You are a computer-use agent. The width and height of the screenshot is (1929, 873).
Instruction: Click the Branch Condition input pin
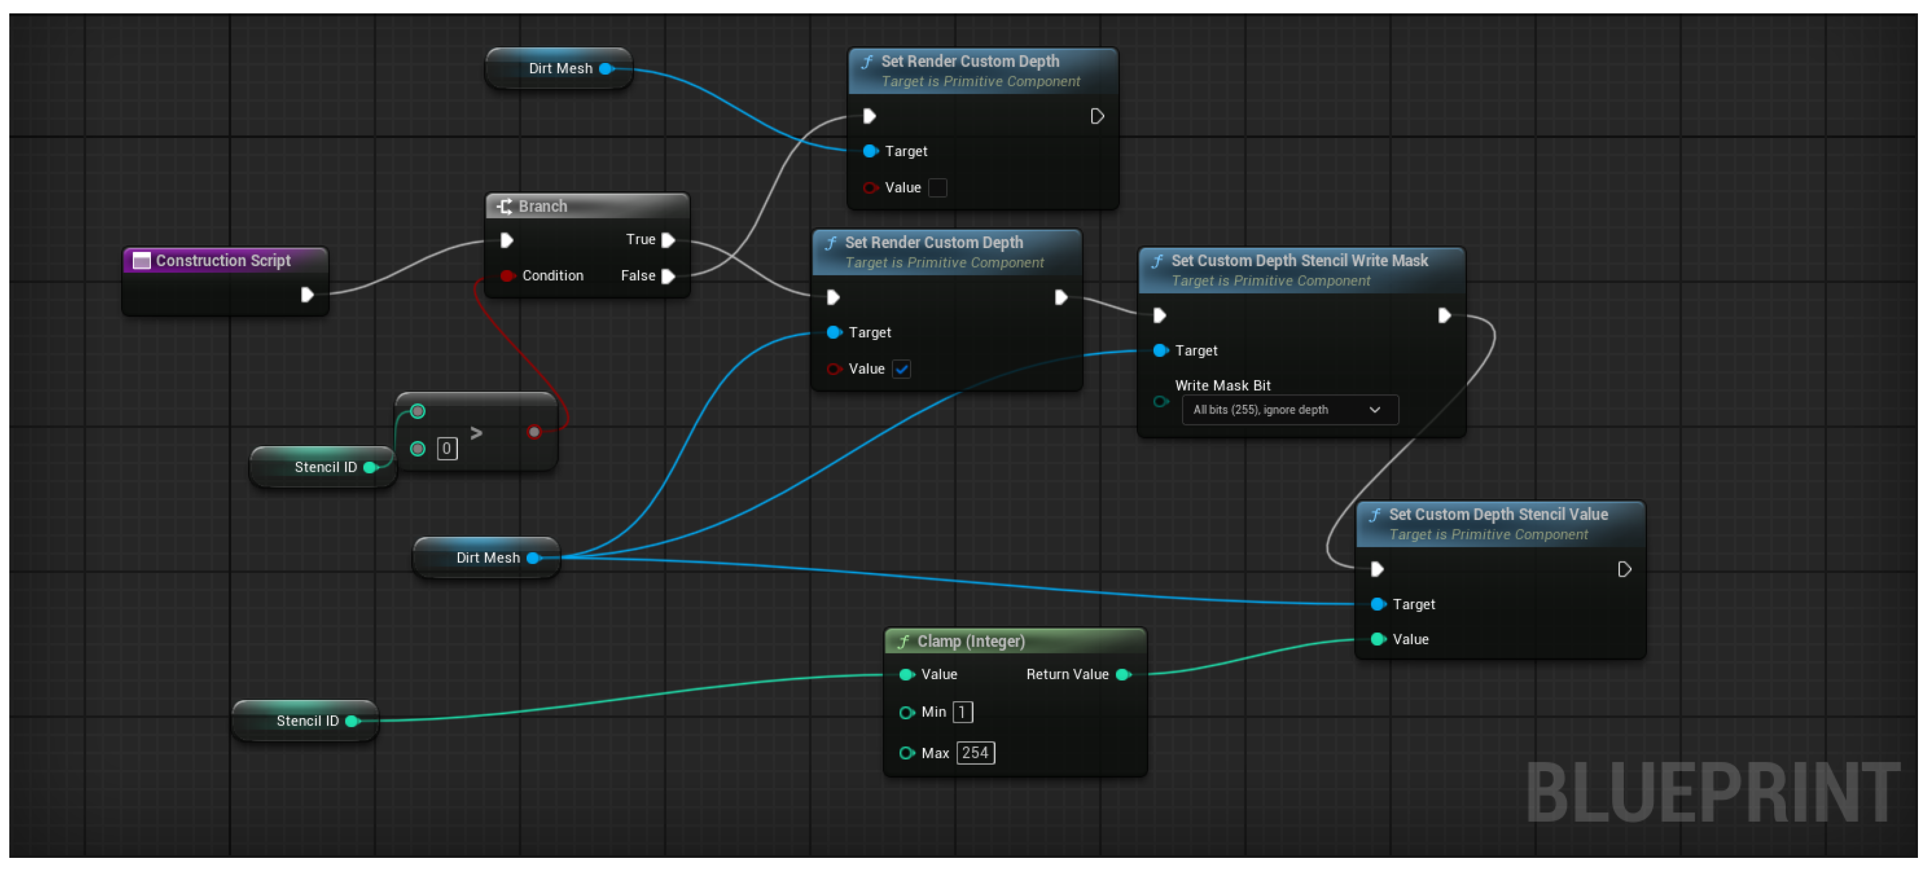pos(507,276)
